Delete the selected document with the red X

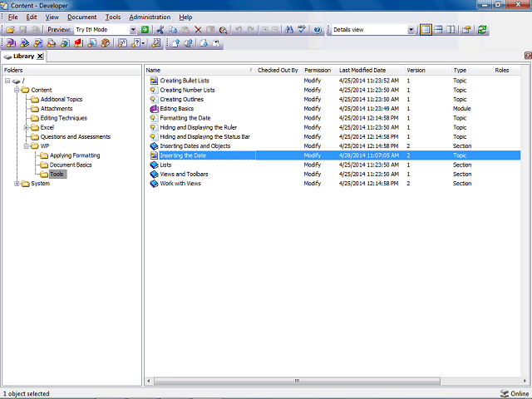point(198,30)
